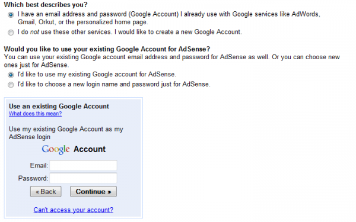Select 'I have an email address and password' option
356x222 pixels.
tap(11, 15)
